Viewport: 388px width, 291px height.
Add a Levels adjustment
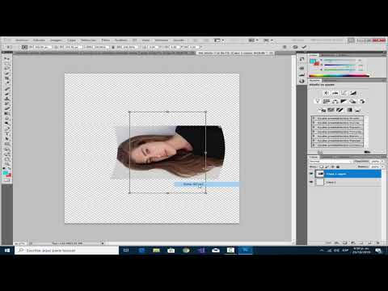pos(335,93)
